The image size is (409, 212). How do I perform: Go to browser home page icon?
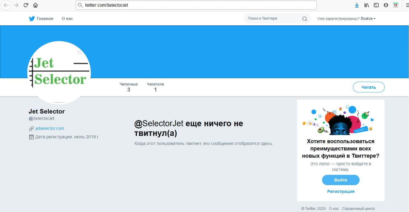(35, 5)
